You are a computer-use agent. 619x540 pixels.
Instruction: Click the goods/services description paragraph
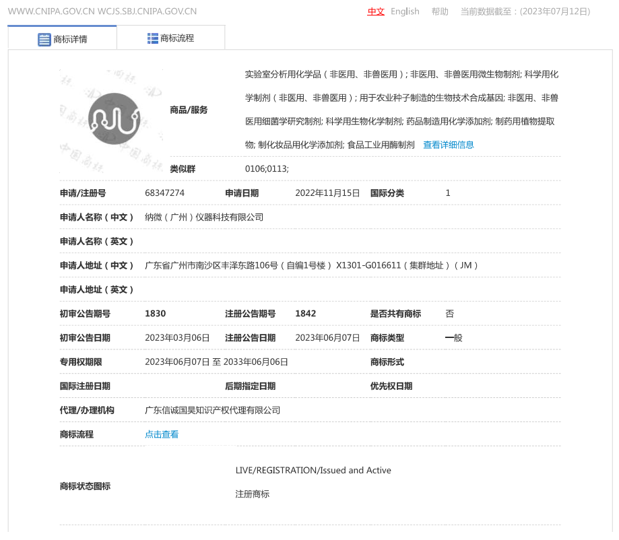click(402, 109)
